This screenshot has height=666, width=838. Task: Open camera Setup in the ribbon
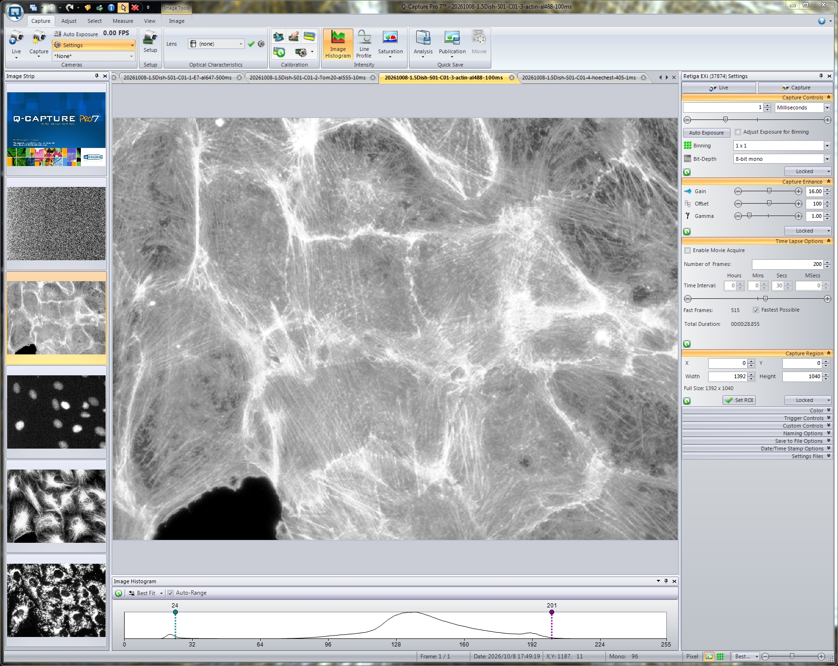(150, 42)
